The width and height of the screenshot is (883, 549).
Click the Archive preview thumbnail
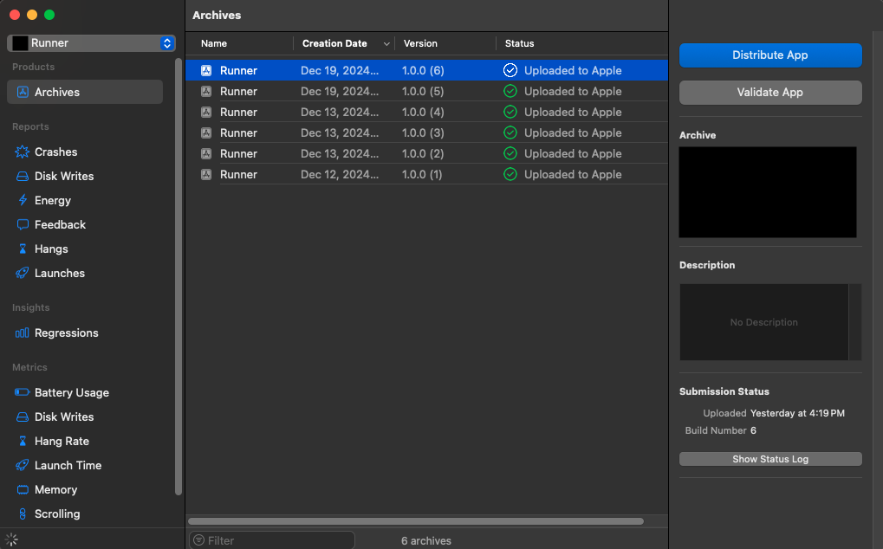click(768, 192)
